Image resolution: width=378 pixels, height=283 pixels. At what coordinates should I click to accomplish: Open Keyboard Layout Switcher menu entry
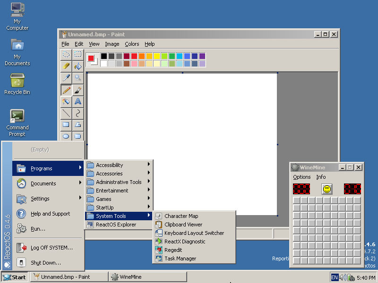pos(194,233)
